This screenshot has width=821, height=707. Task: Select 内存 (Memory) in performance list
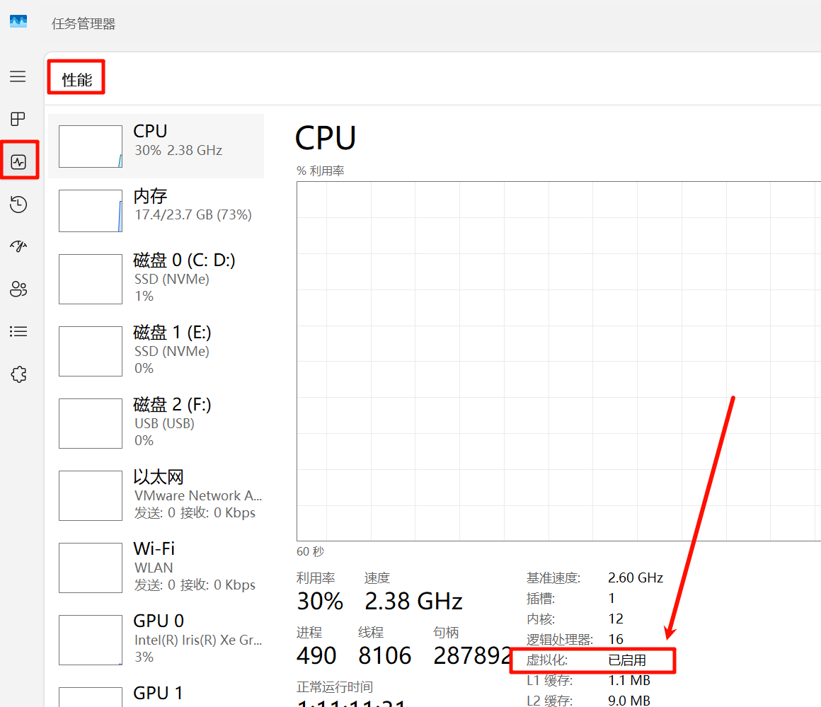(x=156, y=211)
